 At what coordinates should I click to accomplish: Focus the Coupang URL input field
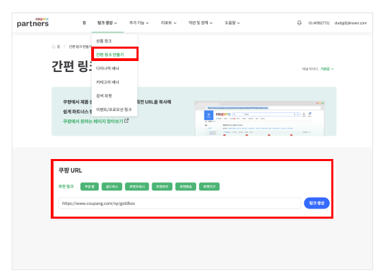(x=180, y=203)
